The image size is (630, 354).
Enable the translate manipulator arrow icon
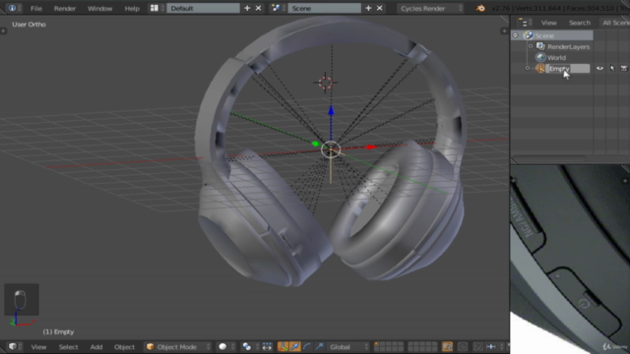tap(294, 347)
